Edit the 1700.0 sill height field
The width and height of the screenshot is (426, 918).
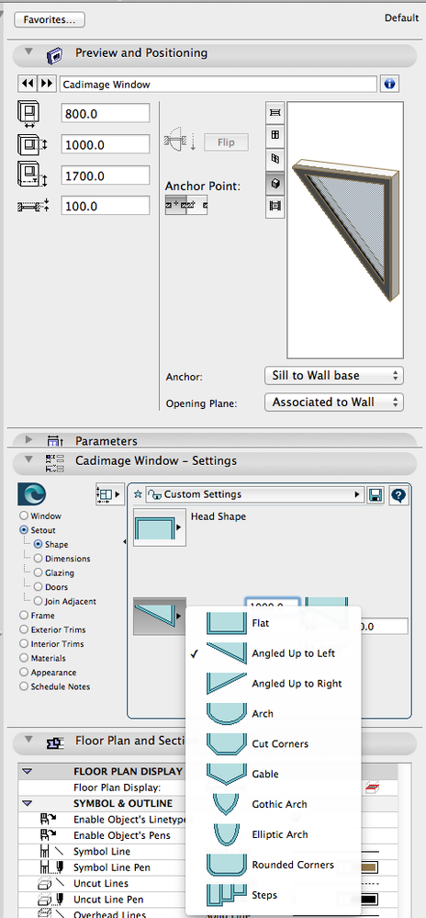(x=106, y=176)
